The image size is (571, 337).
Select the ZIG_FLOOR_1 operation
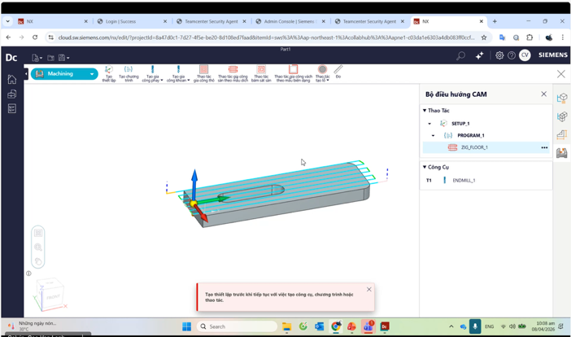pyautogui.click(x=474, y=147)
